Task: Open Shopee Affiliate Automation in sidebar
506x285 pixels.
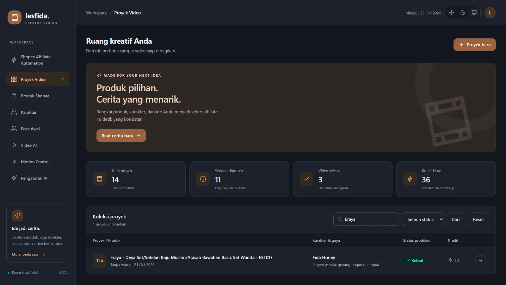Action: tap(38, 60)
